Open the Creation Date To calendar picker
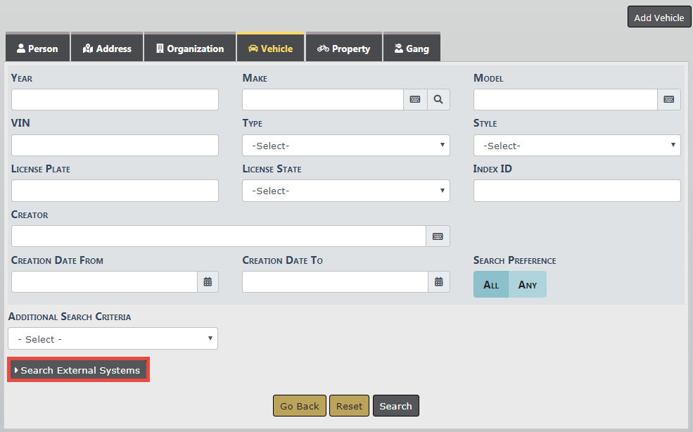Screen dimensions: 693x432 [438, 282]
